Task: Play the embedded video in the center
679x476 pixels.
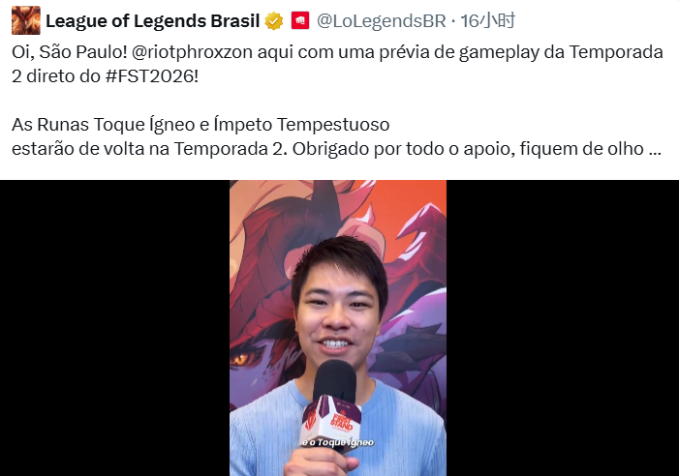Action: coord(338,328)
